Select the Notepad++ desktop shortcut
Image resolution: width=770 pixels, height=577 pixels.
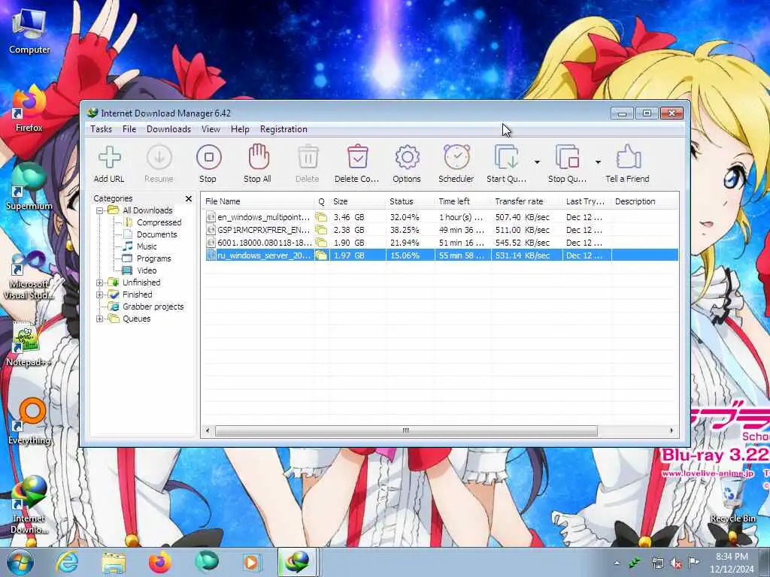pyautogui.click(x=29, y=343)
